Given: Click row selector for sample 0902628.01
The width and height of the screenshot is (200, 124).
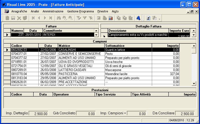Looking at the screenshot, I should (x=7, y=82).
